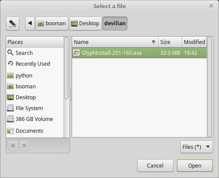Toggle the type-a-filename pencil button
219x178 pixels.
[x=13, y=24]
